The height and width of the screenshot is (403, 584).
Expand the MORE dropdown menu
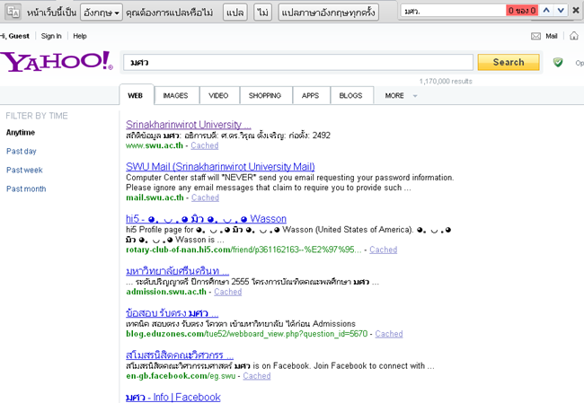click(401, 96)
